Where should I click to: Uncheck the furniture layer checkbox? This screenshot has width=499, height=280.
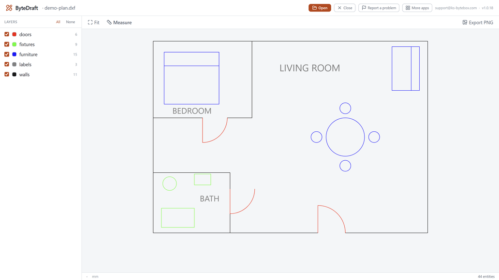[x=7, y=55]
